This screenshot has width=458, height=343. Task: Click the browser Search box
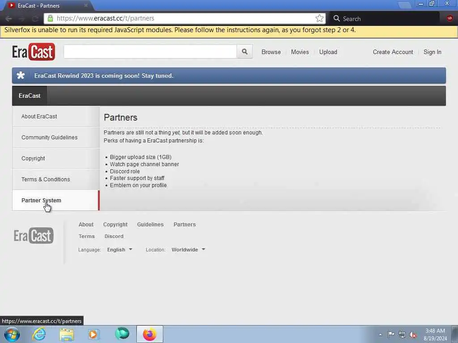click(x=384, y=18)
